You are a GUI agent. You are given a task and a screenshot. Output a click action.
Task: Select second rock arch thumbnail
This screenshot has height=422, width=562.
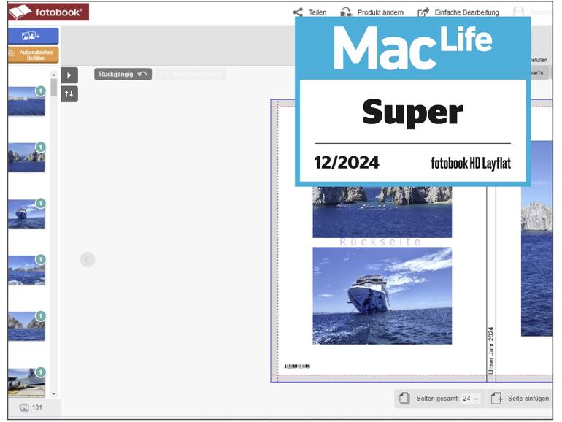tap(26, 158)
